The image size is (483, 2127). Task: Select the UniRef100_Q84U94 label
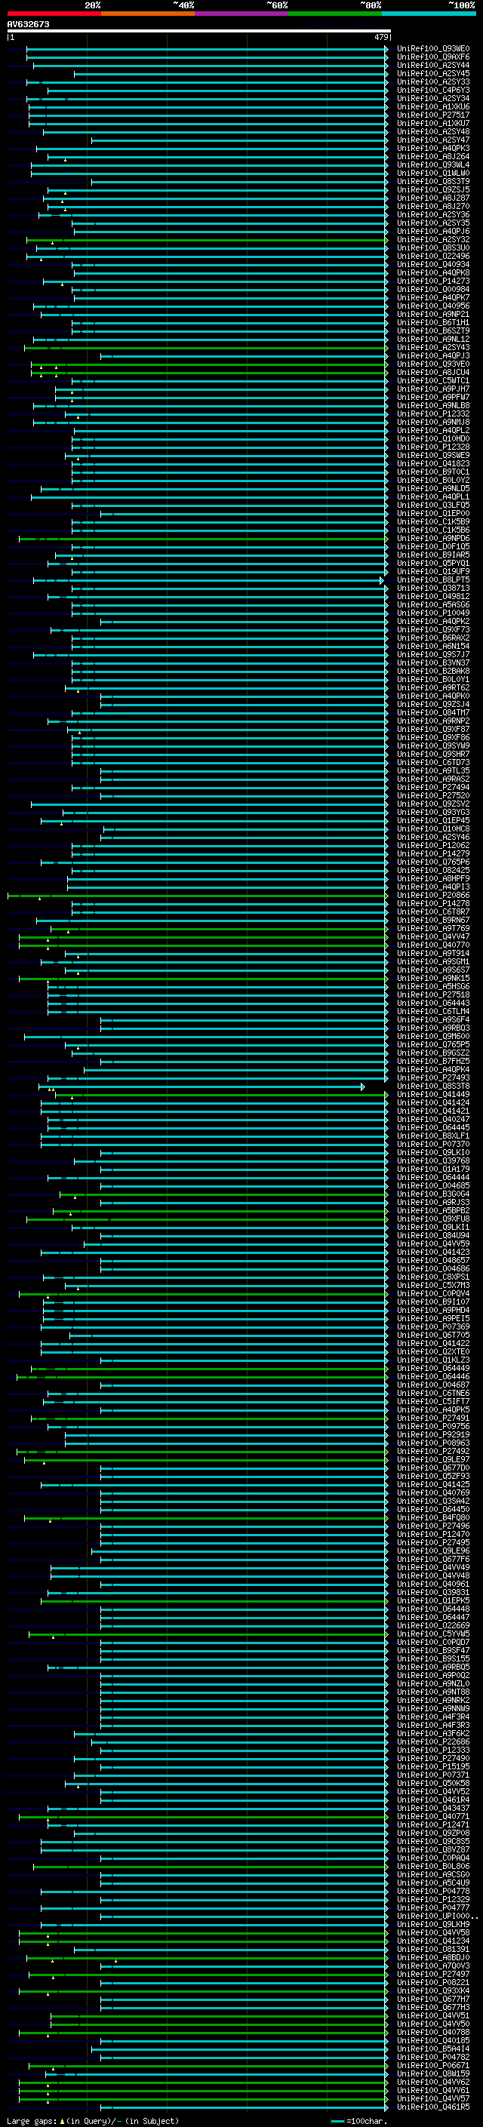tap(433, 1236)
